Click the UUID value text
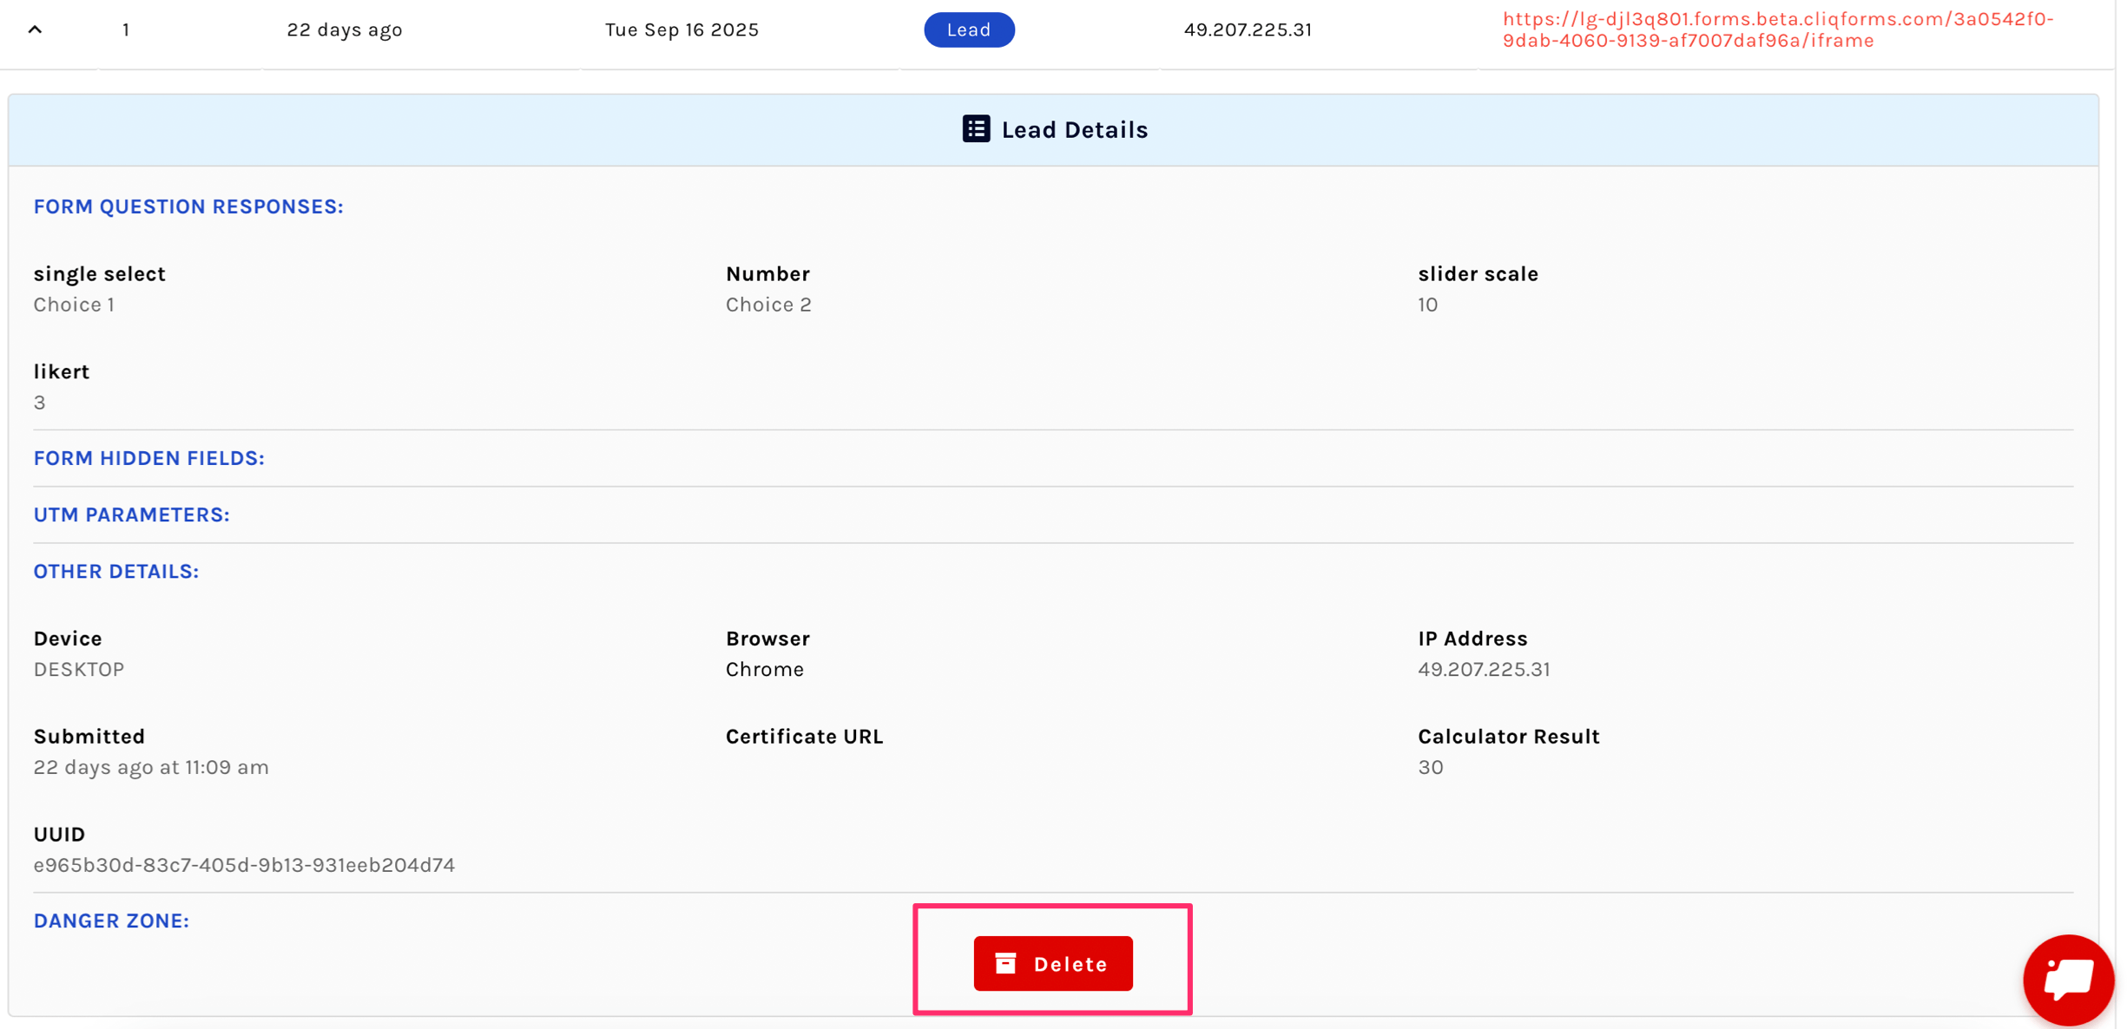 coord(244,865)
